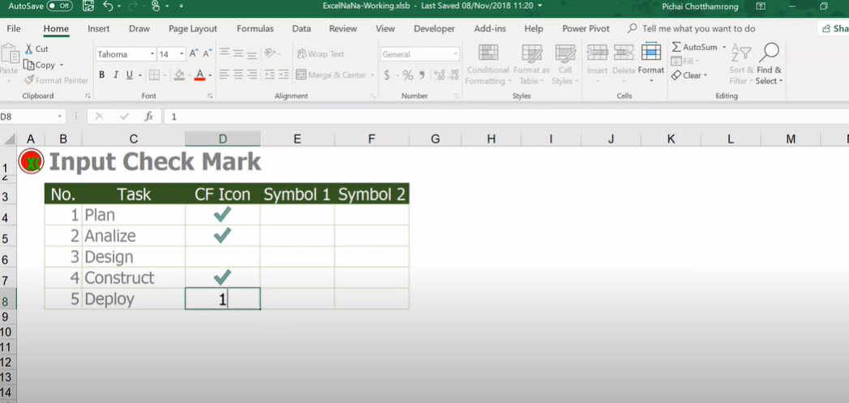The height and width of the screenshot is (403, 849).
Task: Click the Comma Style icon
Action: (x=422, y=75)
